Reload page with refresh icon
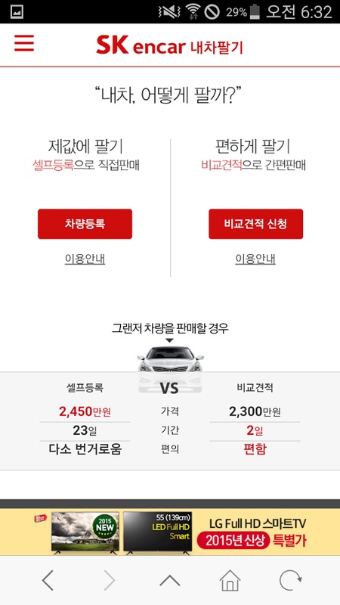This screenshot has width=340, height=605. coord(291,580)
